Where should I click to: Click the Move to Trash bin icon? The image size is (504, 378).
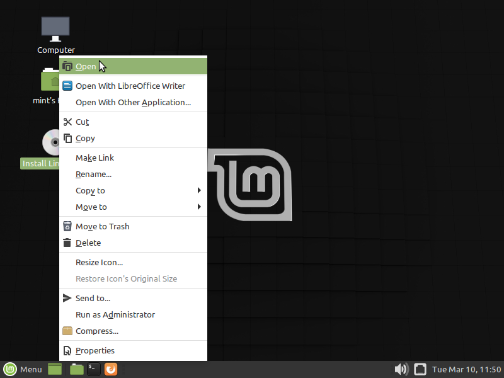(x=67, y=226)
